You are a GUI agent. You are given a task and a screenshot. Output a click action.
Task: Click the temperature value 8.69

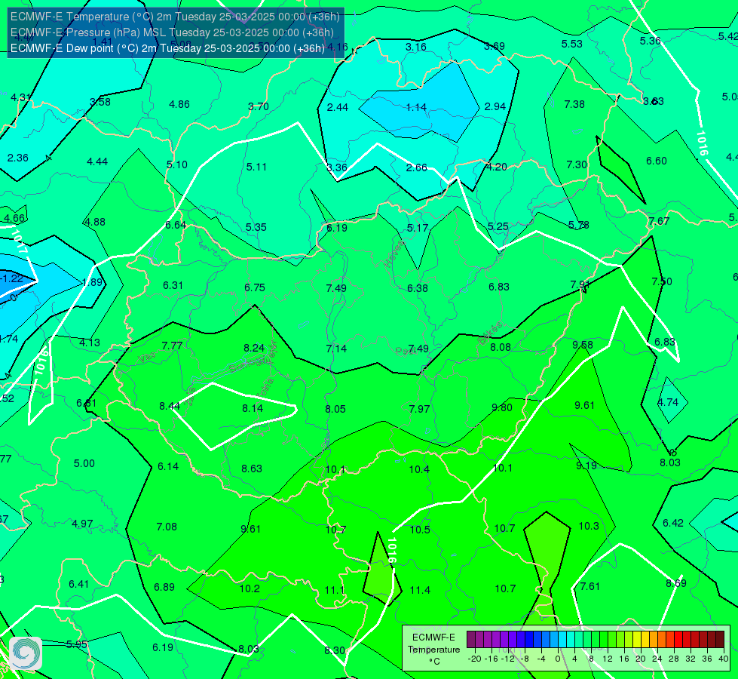tap(676, 583)
